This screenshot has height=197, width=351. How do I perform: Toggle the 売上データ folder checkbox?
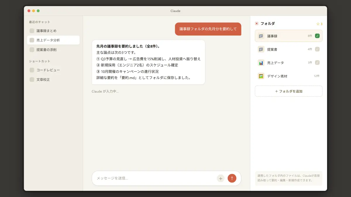pyautogui.click(x=317, y=62)
